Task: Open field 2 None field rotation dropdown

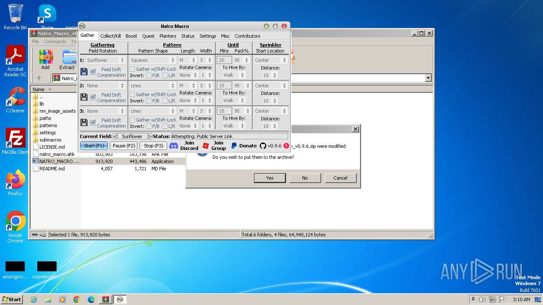Action: tap(105, 86)
